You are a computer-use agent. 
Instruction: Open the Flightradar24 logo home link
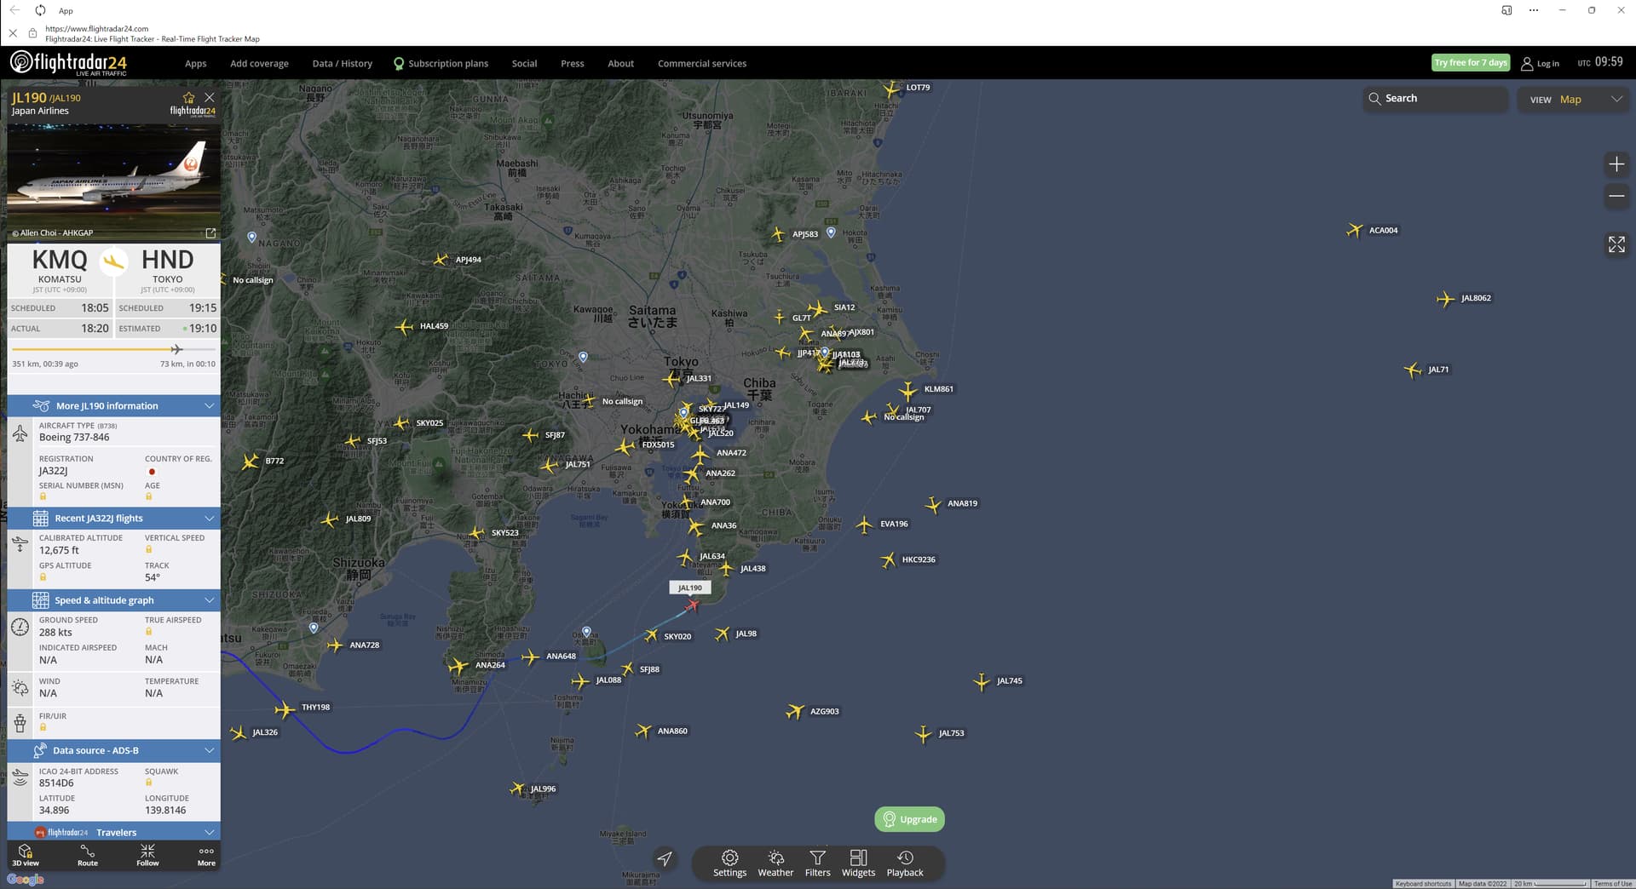pyautogui.click(x=68, y=62)
